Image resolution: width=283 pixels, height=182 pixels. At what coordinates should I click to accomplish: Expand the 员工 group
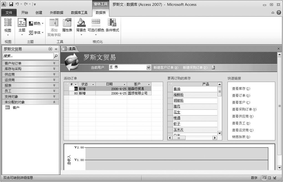tap(31, 91)
